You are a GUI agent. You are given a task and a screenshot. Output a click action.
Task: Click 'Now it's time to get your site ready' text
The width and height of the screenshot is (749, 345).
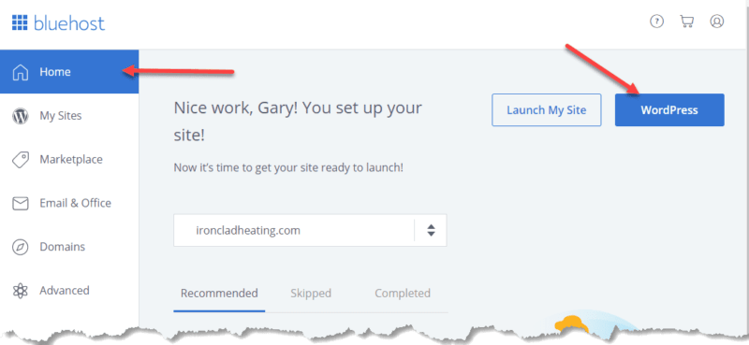point(288,168)
